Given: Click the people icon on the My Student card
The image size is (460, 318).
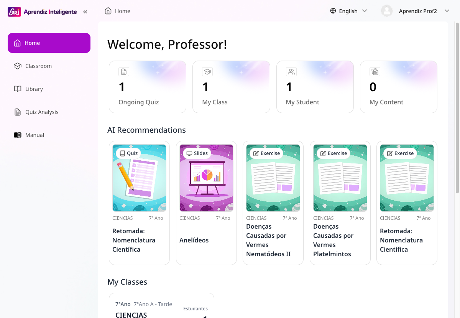Looking at the screenshot, I should click(x=291, y=72).
